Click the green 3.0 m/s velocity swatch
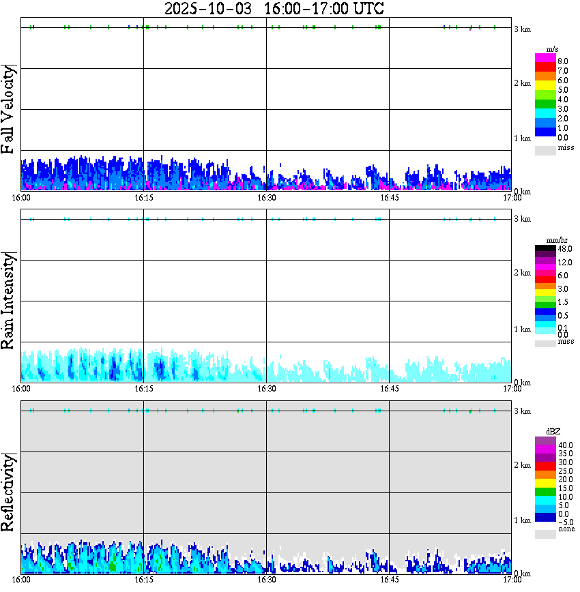The width and height of the screenshot is (580, 592). pyautogui.click(x=545, y=104)
